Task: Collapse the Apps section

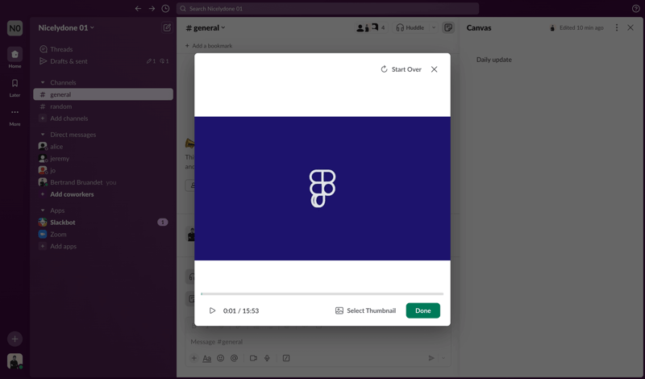Action: tap(43, 210)
